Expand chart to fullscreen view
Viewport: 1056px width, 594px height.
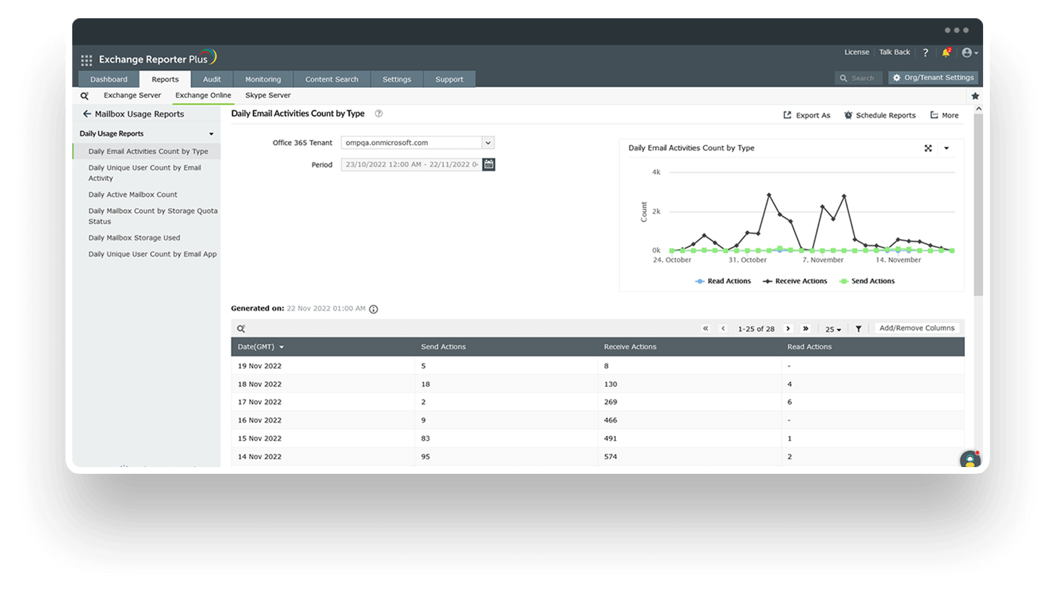pos(928,148)
